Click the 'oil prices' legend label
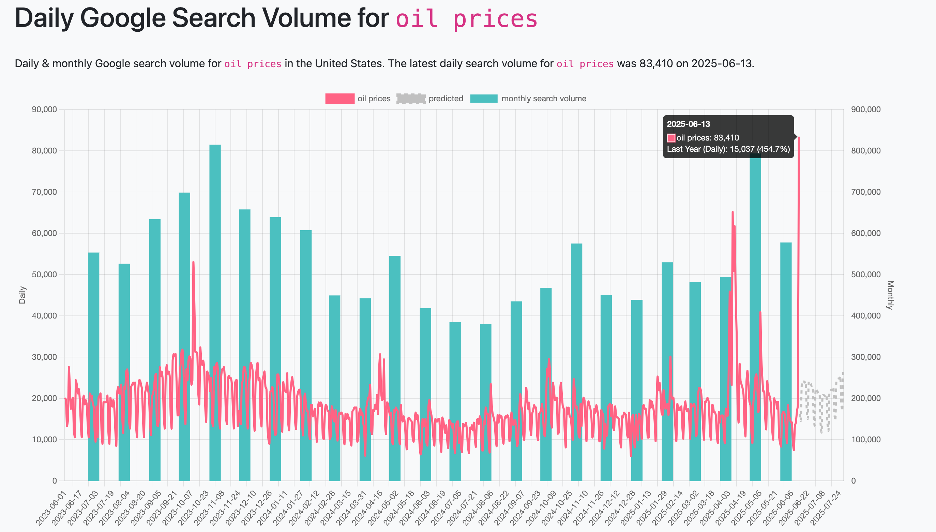 [374, 99]
